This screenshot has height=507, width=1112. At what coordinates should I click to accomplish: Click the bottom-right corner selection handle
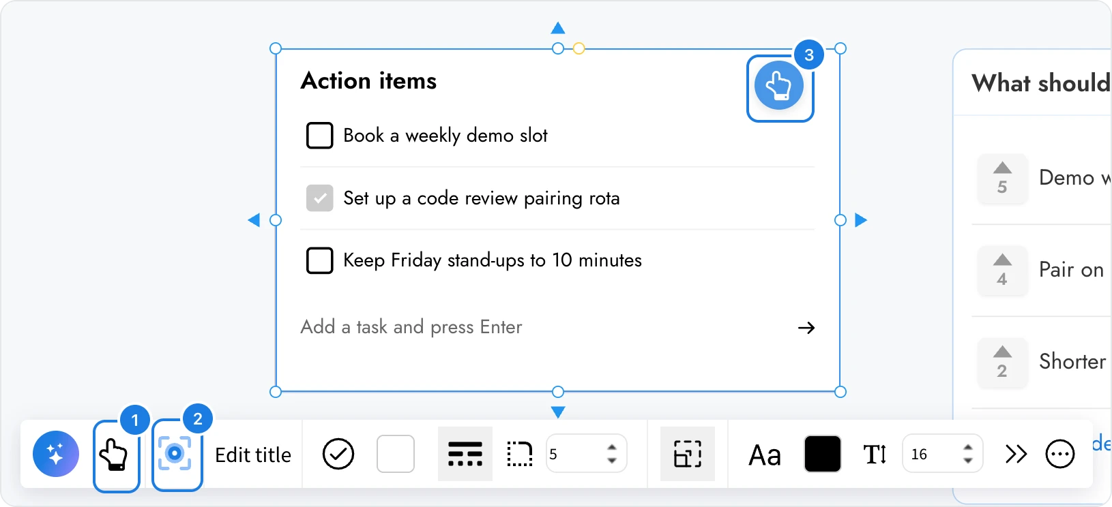pos(840,392)
